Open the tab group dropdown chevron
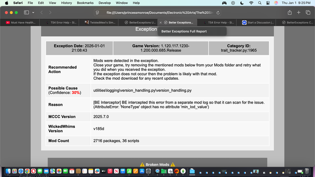This screenshot has width=315, height=177. 34,13
